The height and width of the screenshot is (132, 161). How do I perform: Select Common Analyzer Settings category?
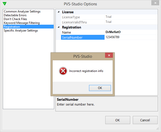(x=22, y=11)
